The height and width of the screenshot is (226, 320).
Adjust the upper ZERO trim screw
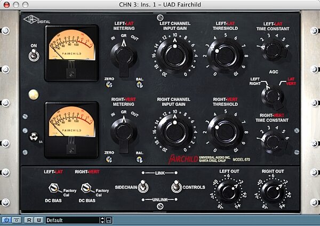109,84
